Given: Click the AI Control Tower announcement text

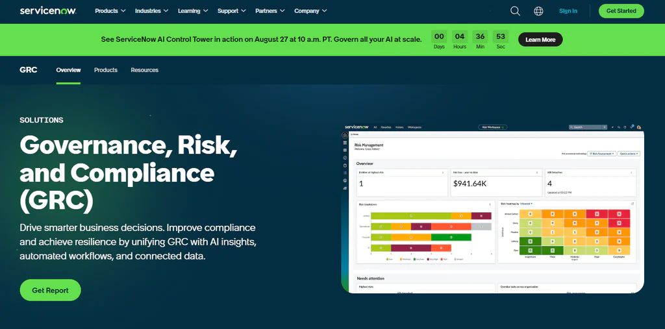Looking at the screenshot, I should pos(261,40).
